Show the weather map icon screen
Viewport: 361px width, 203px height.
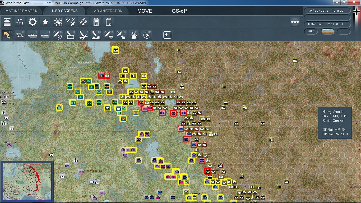[58, 22]
